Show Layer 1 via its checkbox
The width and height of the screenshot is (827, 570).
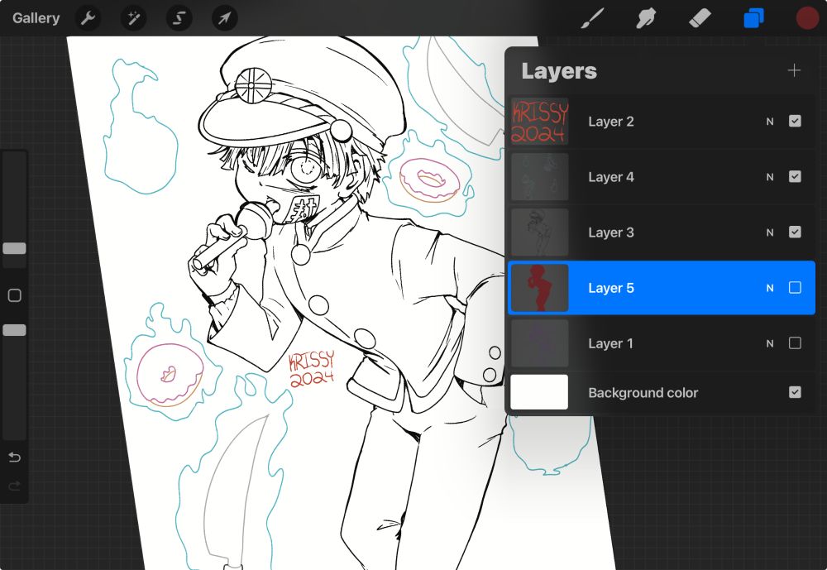click(795, 343)
